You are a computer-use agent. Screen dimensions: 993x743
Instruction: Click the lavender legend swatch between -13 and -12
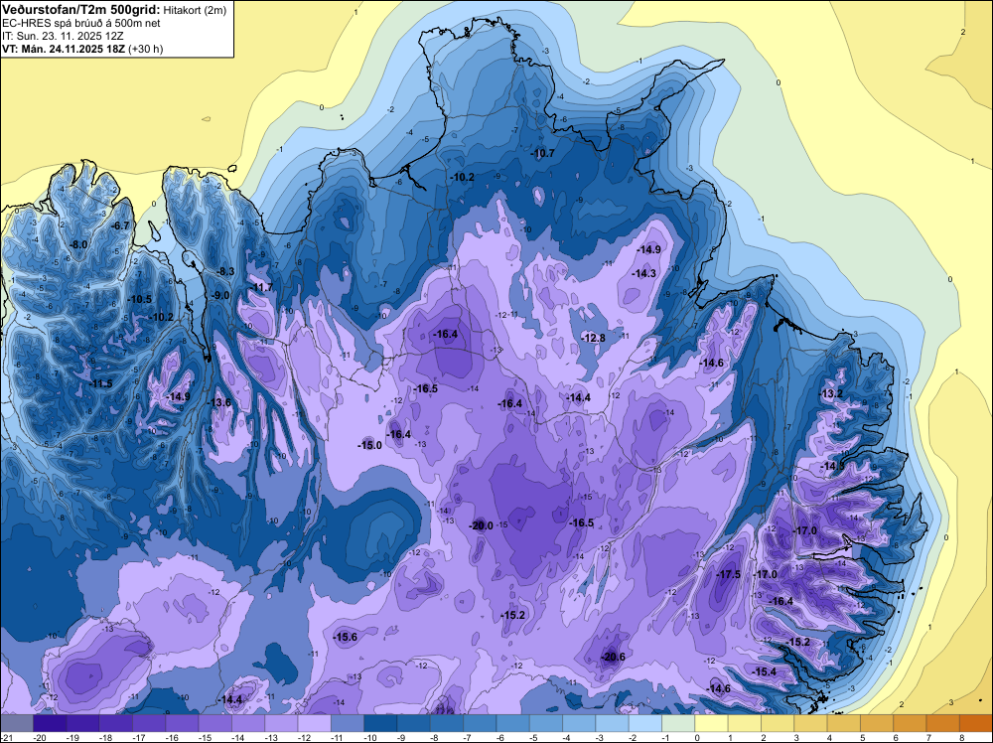pyautogui.click(x=281, y=723)
